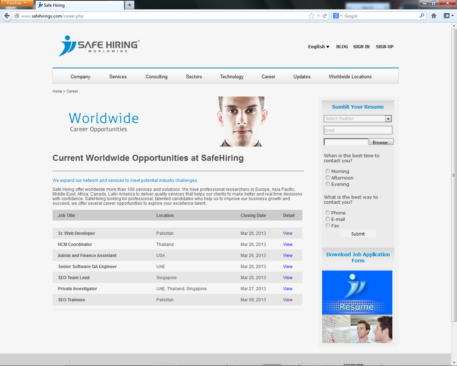Click the search magnifier icon

point(421,16)
